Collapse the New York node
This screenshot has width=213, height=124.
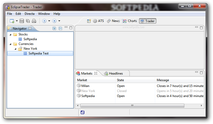(x=15, y=49)
